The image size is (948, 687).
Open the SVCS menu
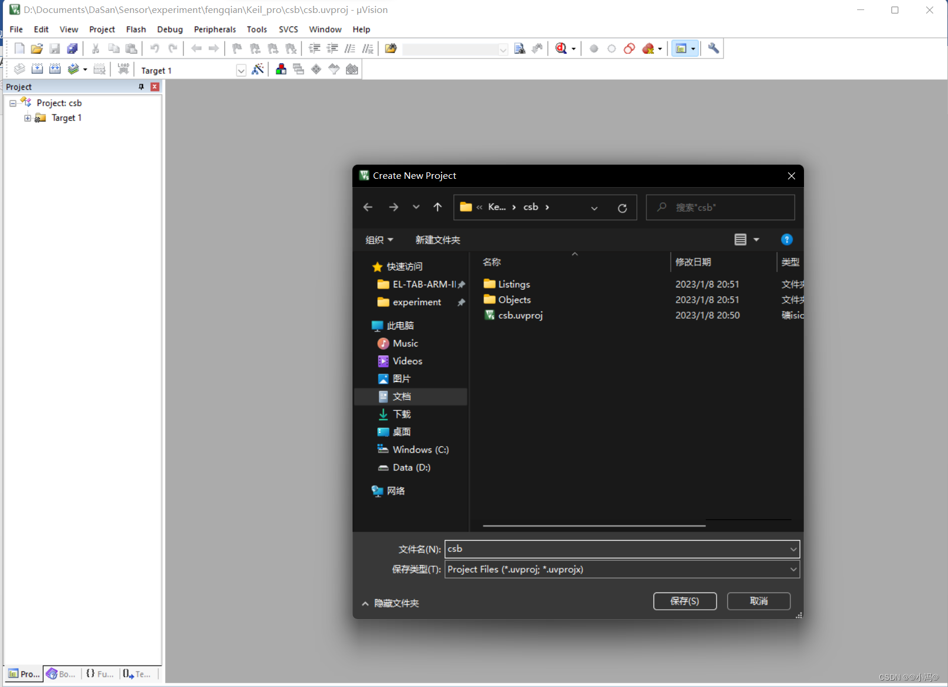288,30
